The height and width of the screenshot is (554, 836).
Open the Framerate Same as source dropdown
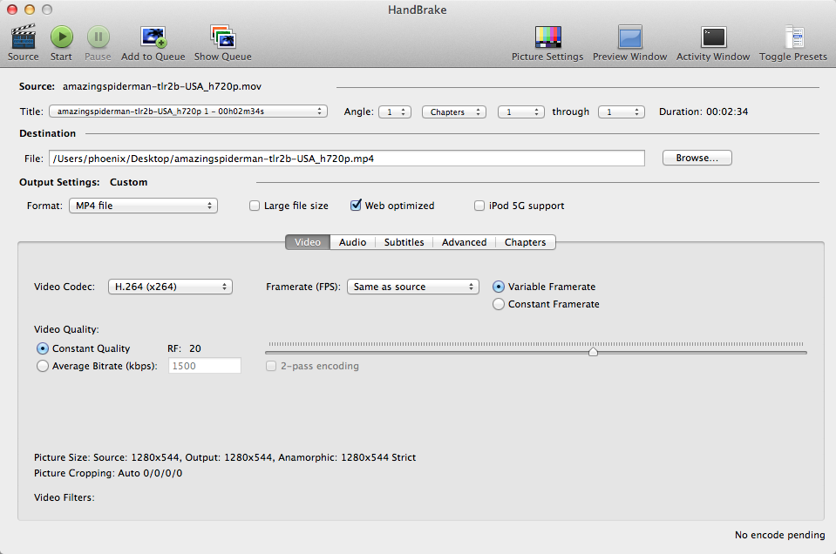click(x=413, y=287)
